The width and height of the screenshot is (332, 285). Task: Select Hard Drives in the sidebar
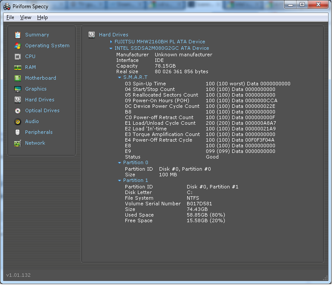click(x=40, y=100)
